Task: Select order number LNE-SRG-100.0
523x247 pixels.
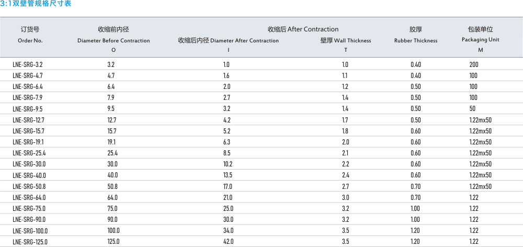Action: [30, 230]
